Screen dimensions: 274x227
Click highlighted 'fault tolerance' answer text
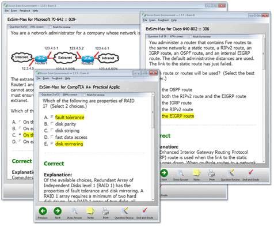pyautogui.click(x=70, y=118)
